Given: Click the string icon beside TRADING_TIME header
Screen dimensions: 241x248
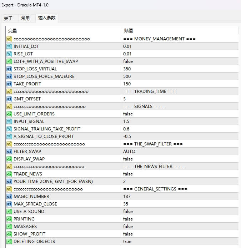Looking at the screenshot, I should click(x=9, y=91).
